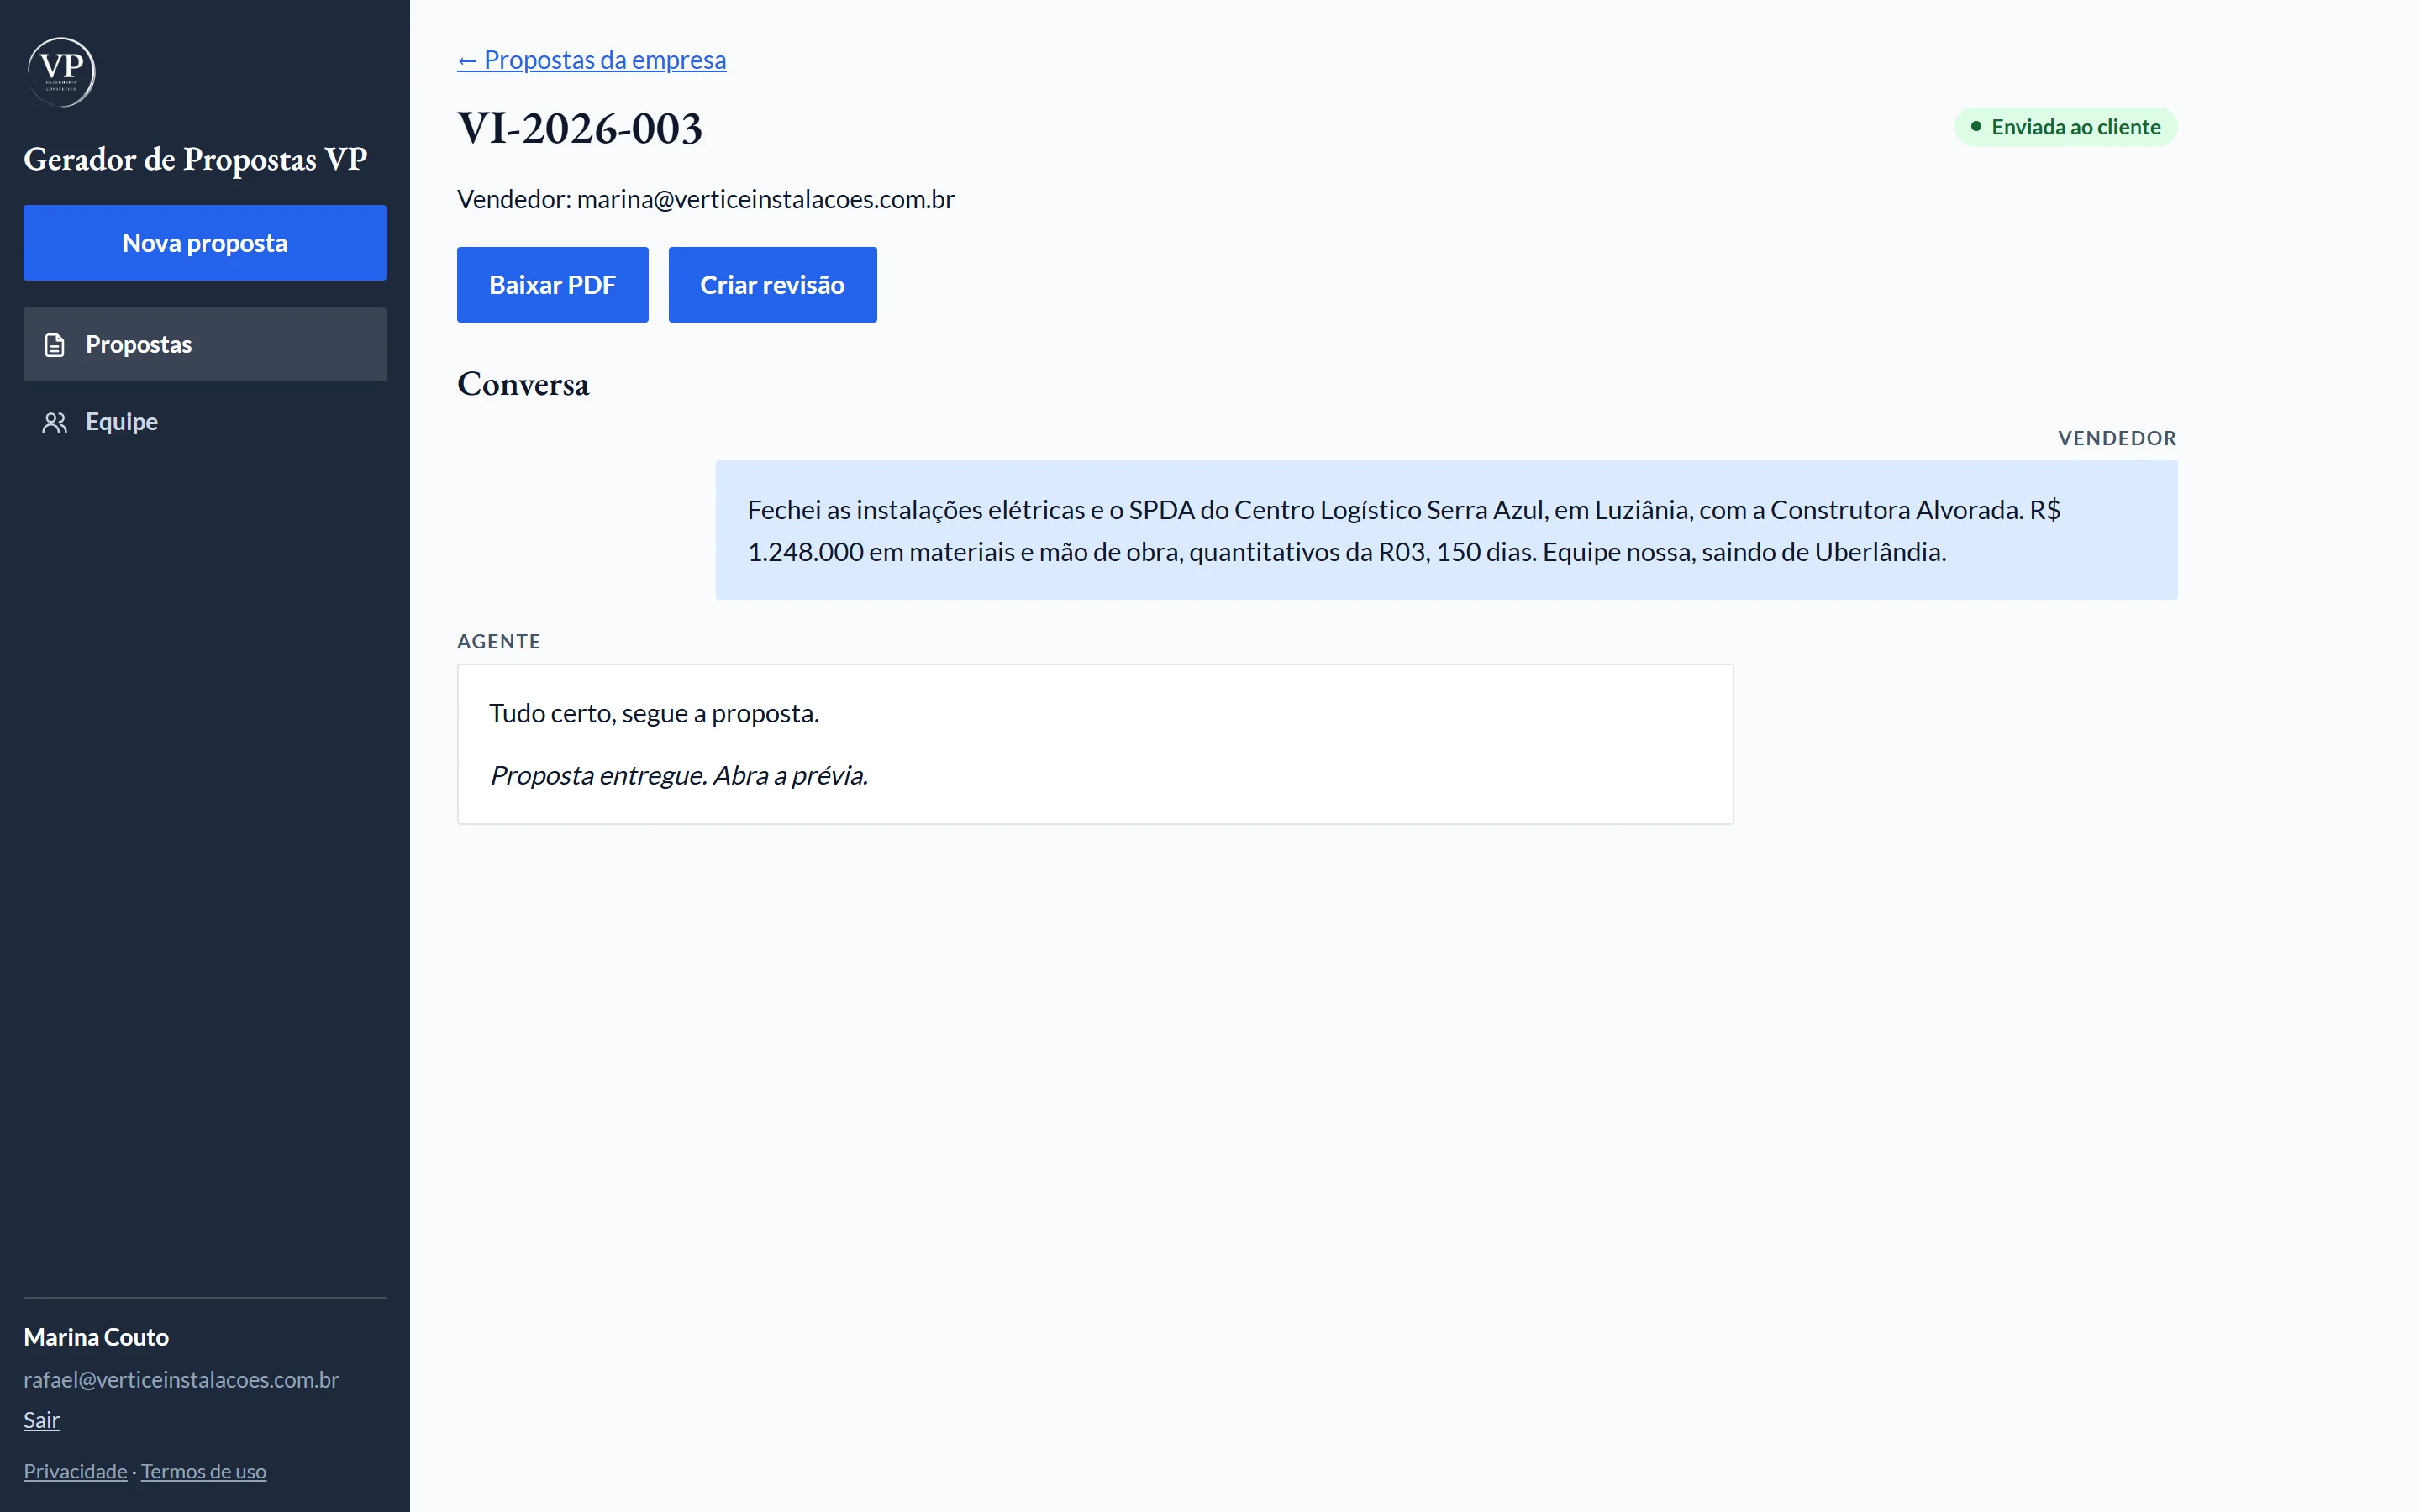Click the AGENTE label

tap(499, 641)
